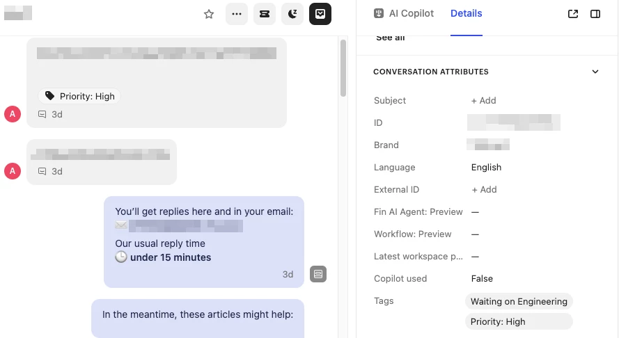Click the blurred ID value field

point(514,122)
